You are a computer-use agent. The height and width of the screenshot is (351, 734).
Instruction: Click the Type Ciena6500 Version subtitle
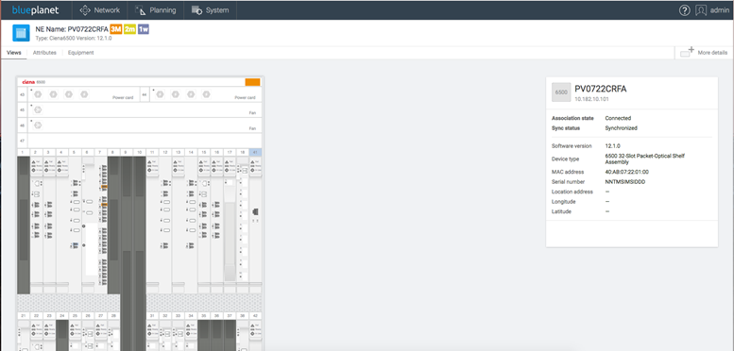[74, 39]
